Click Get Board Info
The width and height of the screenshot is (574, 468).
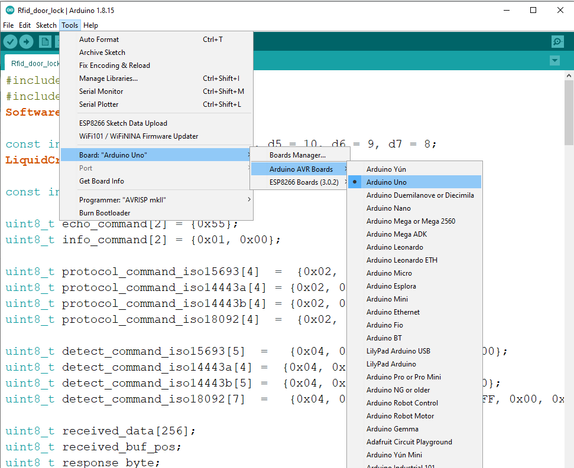tap(156, 181)
